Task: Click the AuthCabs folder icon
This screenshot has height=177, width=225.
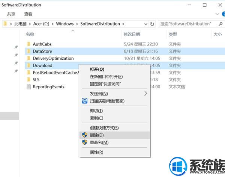Action: click(x=28, y=44)
